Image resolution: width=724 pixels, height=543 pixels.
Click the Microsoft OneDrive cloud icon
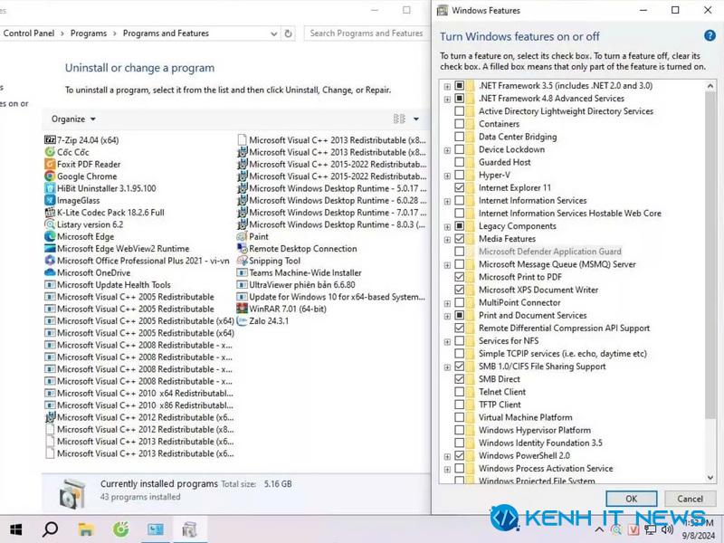(50, 272)
